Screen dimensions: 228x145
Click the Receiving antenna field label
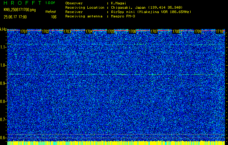tap(84, 16)
